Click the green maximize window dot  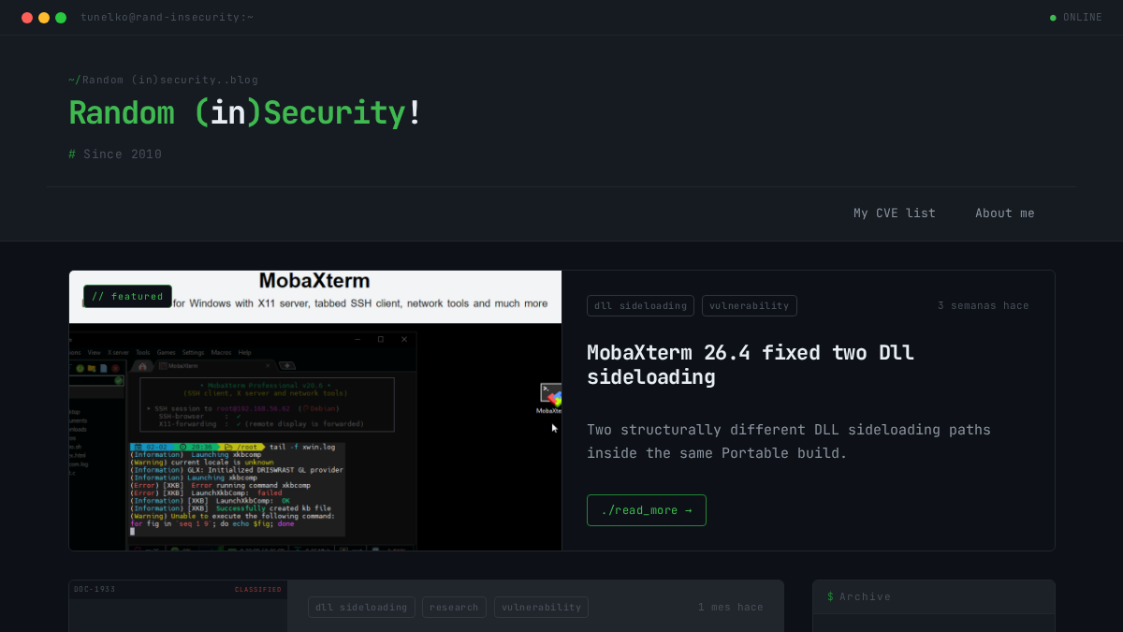coord(61,18)
